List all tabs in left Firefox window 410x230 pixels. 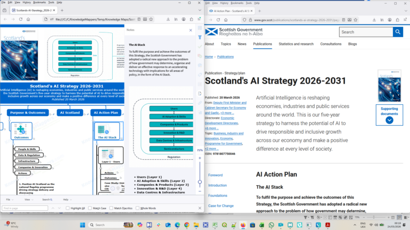point(200,11)
